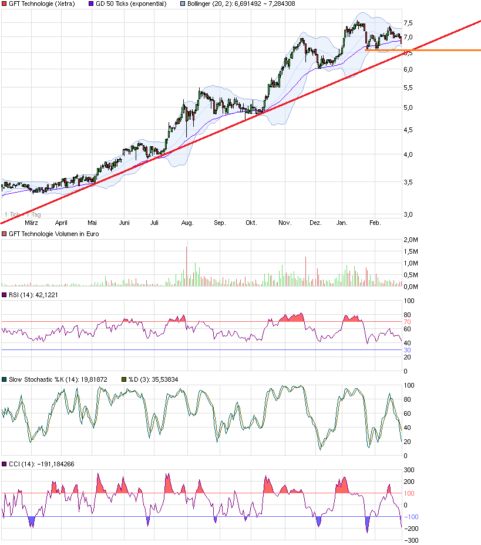Click the red 100 CCI threshold label
This screenshot has width=481, height=545.
click(x=409, y=493)
